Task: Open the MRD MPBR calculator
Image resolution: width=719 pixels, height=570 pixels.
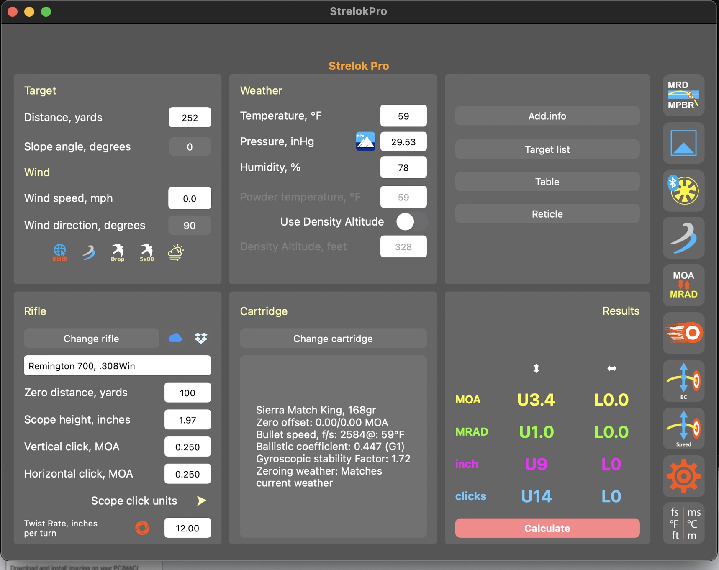Action: (683, 95)
